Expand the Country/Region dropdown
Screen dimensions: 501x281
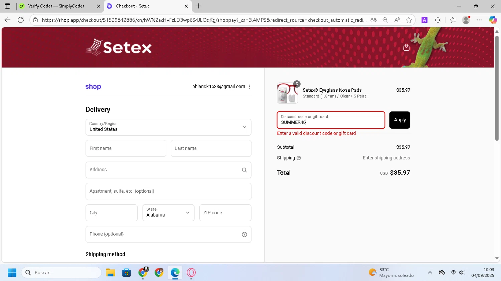(168, 127)
